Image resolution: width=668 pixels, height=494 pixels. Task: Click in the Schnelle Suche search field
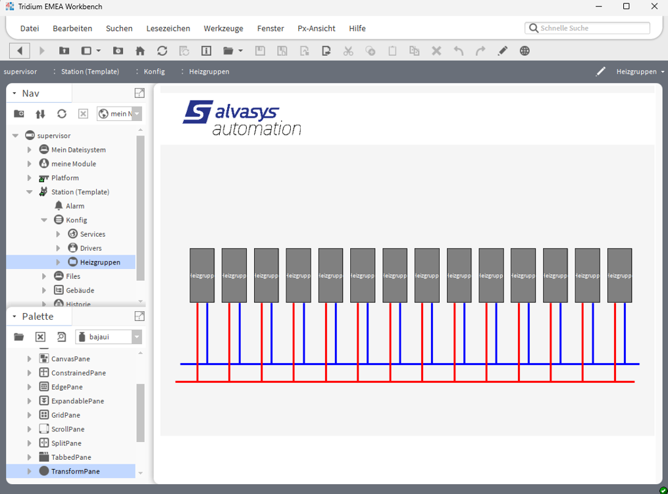pos(588,28)
